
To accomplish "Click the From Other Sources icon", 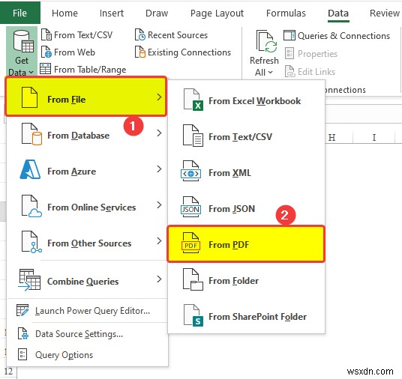I will [x=31, y=242].
